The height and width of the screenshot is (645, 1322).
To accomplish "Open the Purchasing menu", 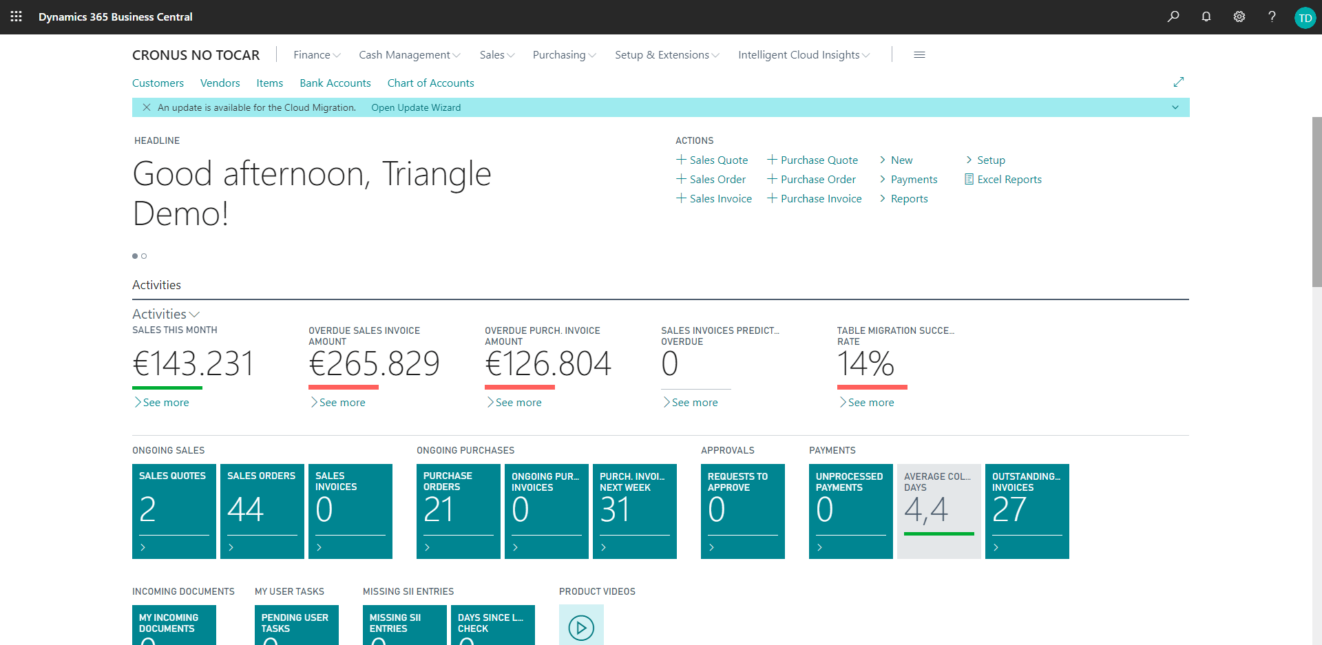I will click(x=564, y=55).
